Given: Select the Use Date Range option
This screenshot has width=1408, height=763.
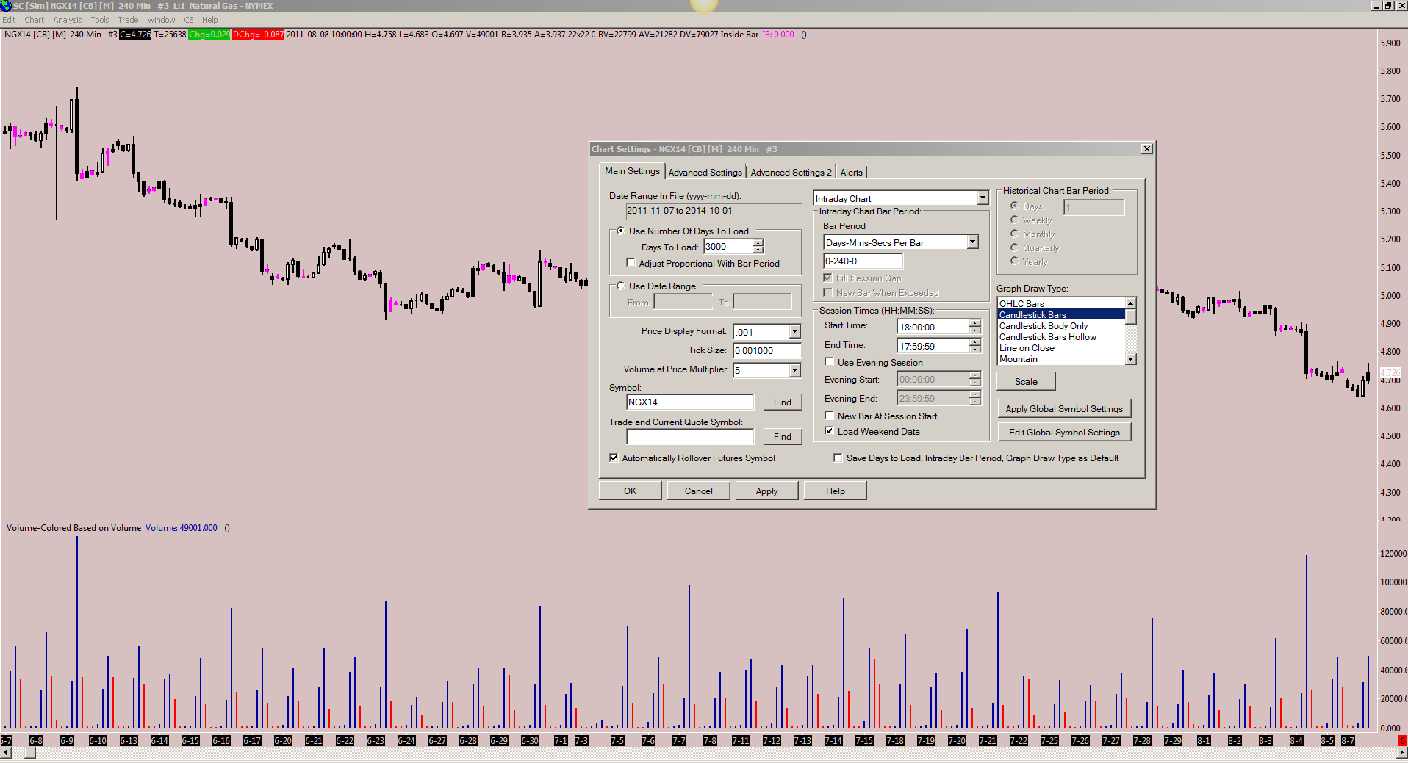Looking at the screenshot, I should [621, 286].
